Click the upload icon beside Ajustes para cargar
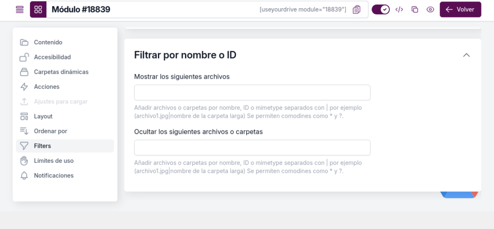Image resolution: width=494 pixels, height=229 pixels. 24,101
